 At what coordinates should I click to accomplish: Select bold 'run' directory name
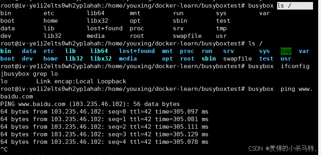tap(207, 51)
